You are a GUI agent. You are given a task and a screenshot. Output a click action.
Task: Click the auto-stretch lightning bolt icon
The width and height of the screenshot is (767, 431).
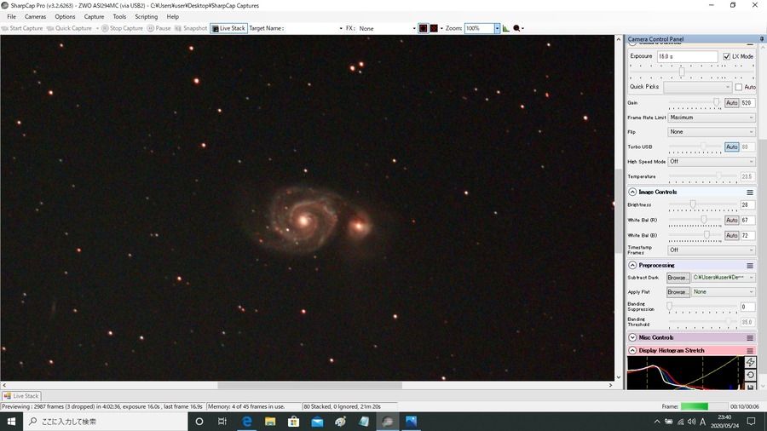(750, 362)
